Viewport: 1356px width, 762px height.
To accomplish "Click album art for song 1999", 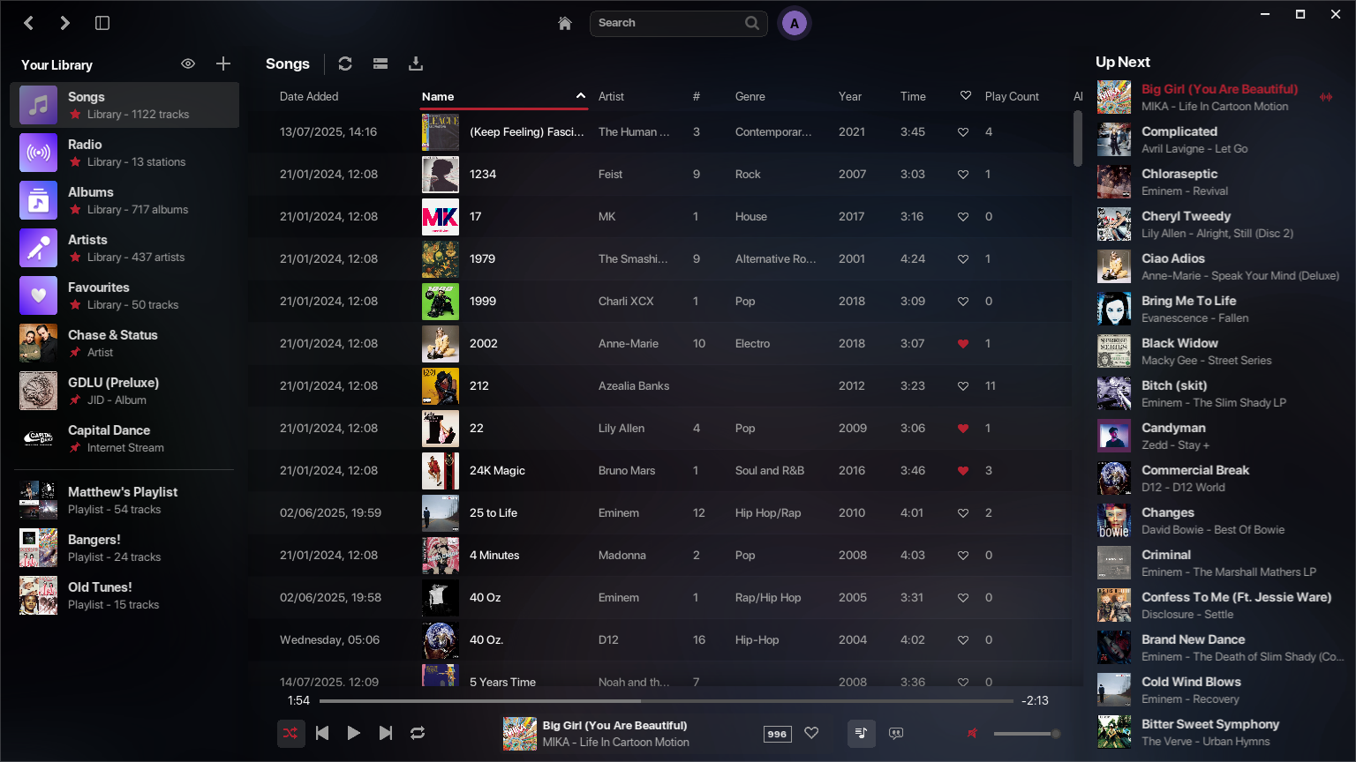I will (x=441, y=301).
